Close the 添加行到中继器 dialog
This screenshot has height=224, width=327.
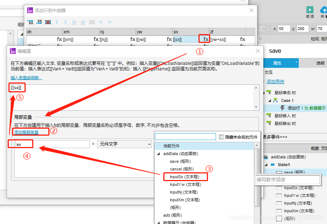pyautogui.click(x=252, y=10)
